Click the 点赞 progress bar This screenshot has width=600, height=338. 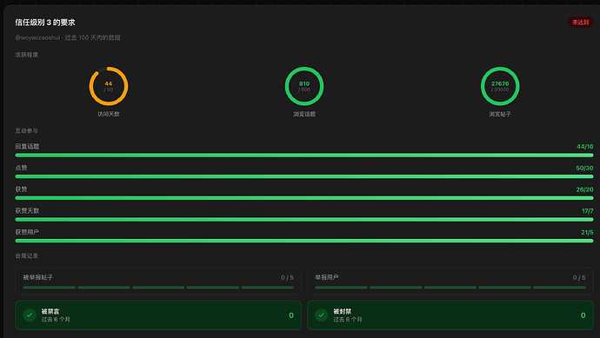pos(304,176)
